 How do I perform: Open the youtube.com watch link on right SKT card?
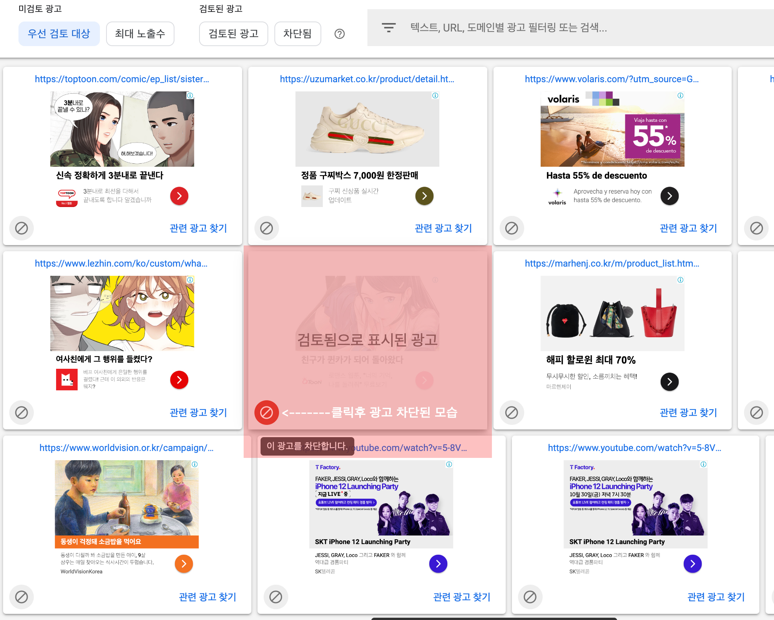click(634, 448)
